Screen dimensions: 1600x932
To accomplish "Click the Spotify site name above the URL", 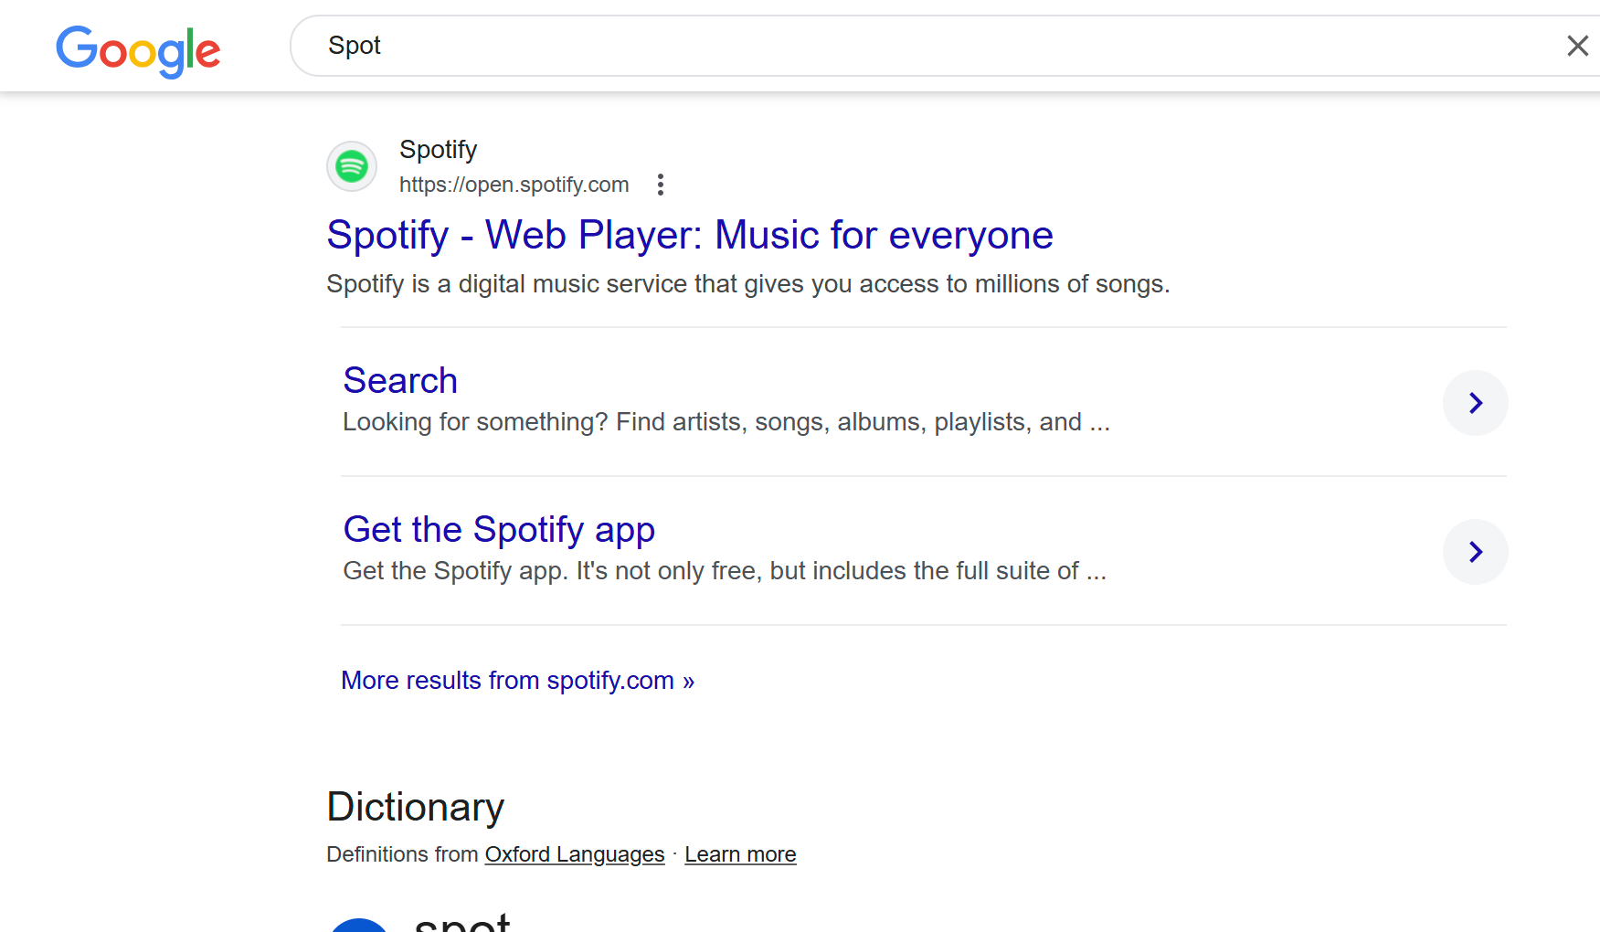I will [x=439, y=150].
